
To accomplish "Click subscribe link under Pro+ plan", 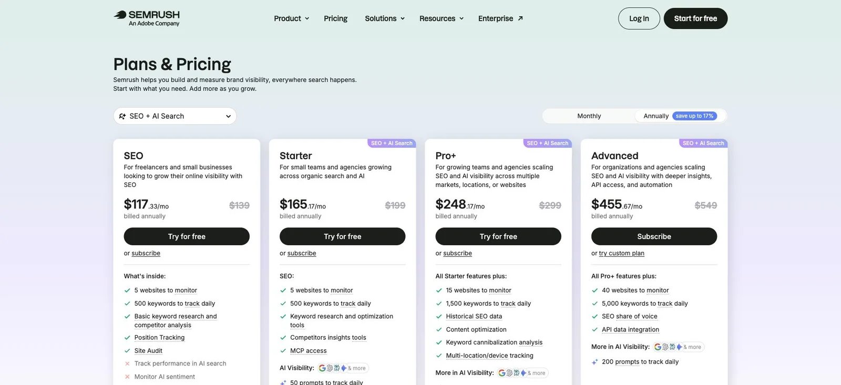I will coord(457,253).
